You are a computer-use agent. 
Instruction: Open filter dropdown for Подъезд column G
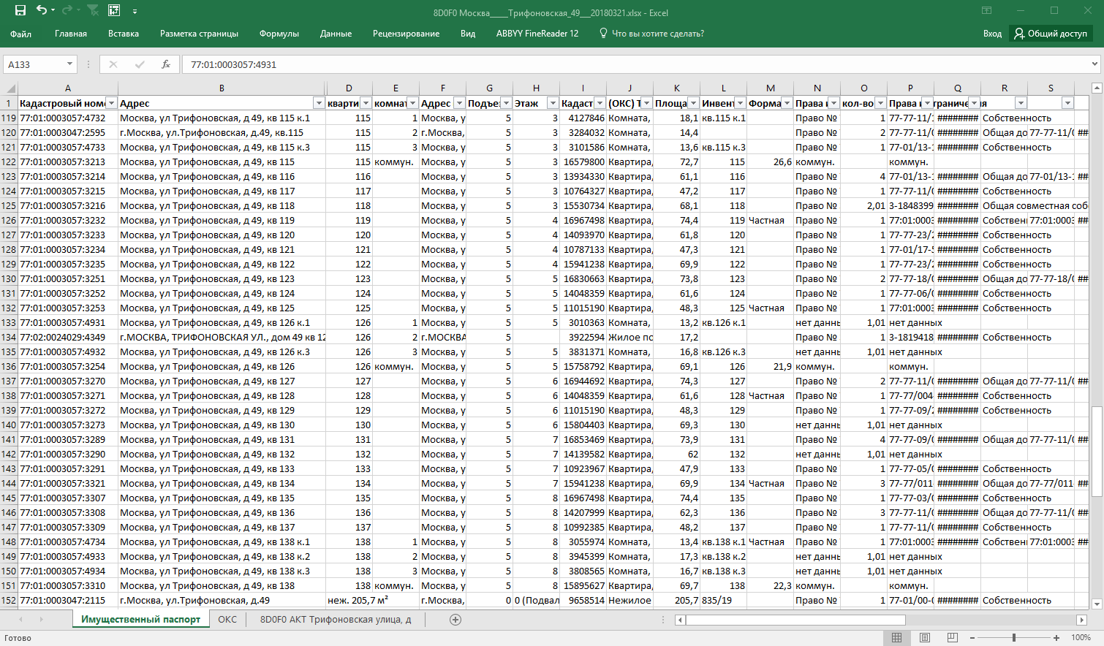point(506,103)
